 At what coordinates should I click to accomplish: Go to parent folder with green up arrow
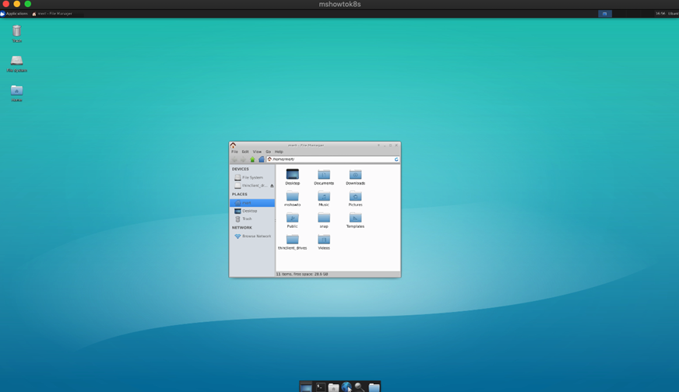click(x=252, y=159)
